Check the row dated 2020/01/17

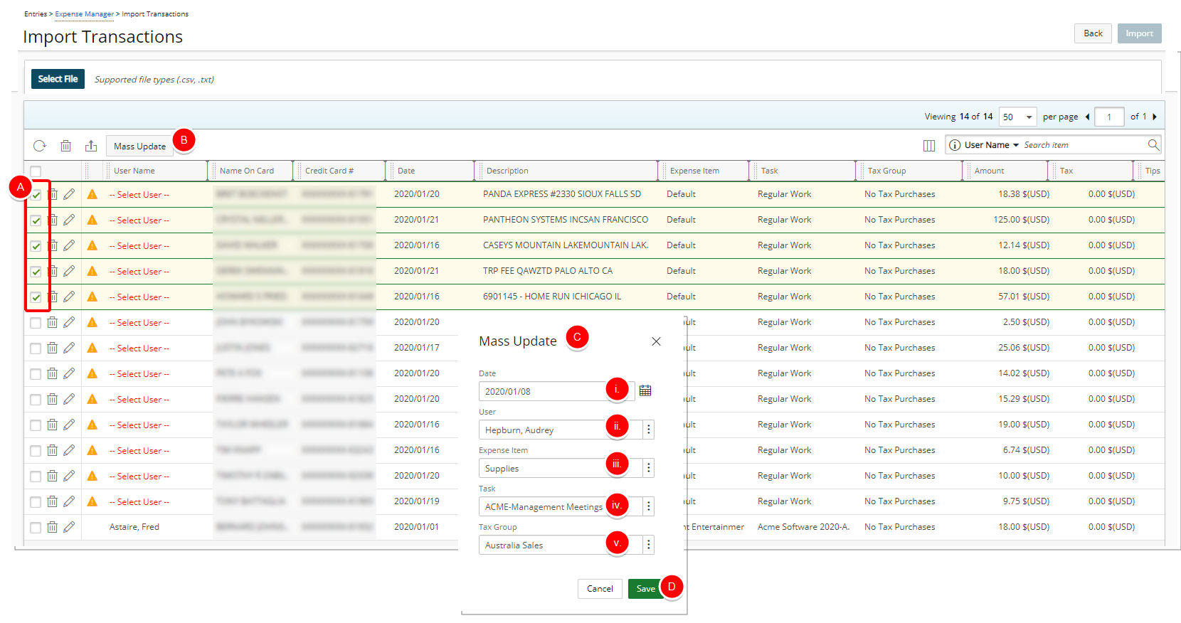pos(36,348)
